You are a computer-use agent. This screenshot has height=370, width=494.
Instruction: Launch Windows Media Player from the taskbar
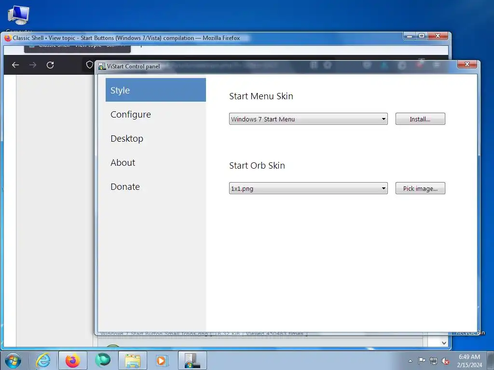(162, 360)
